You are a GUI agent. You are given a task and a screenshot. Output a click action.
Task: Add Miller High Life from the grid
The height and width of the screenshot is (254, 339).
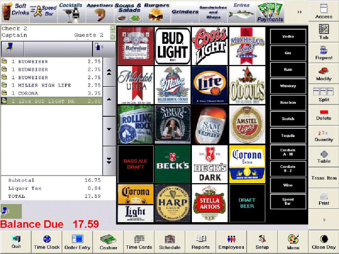tap(173, 85)
